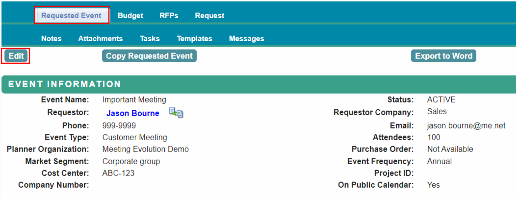Viewport: 516px width, 199px height.
Task: View the Attachments section
Action: click(x=101, y=39)
